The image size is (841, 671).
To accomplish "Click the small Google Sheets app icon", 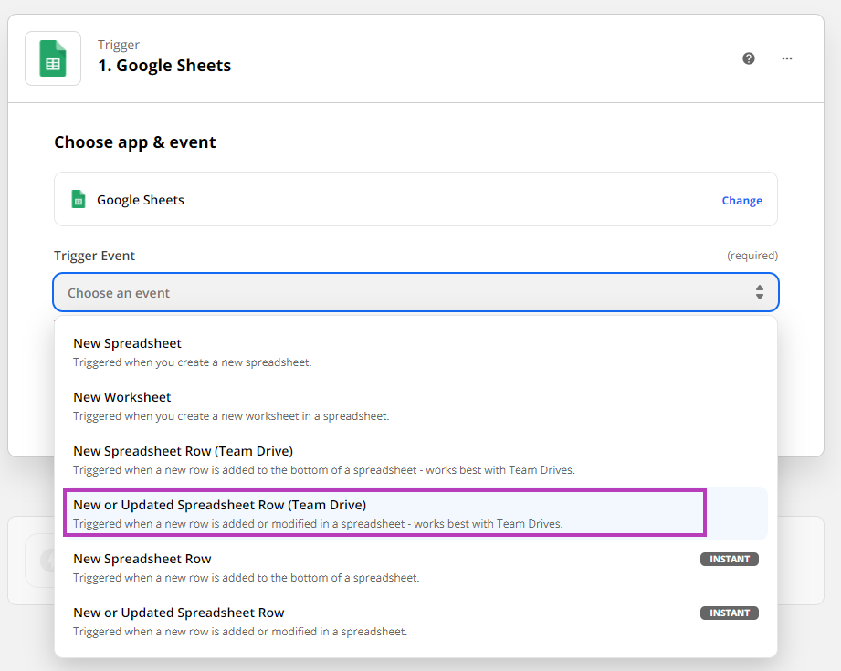I will click(79, 200).
